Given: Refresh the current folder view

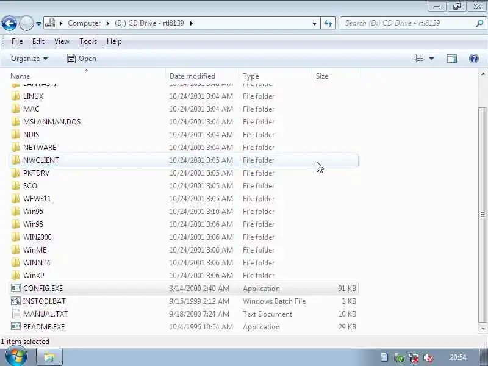Looking at the screenshot, I should (x=328, y=23).
